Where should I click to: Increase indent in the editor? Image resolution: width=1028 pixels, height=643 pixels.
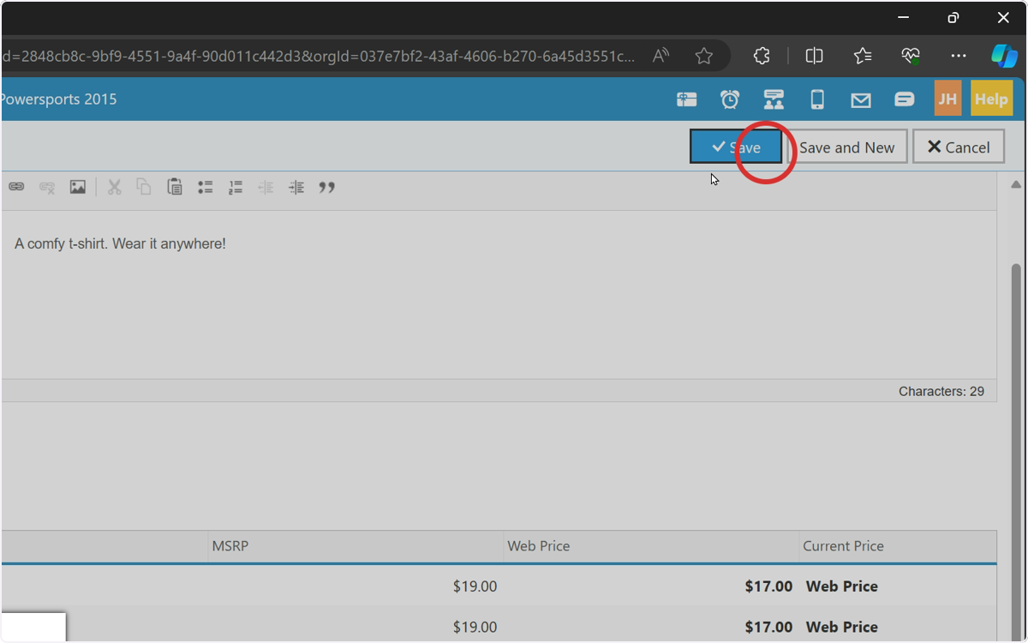point(296,187)
